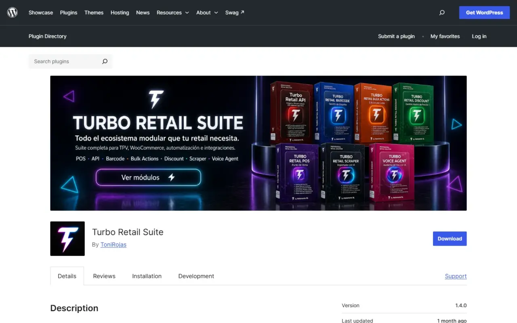Open the Support link
Screen dimensions: 517x323
tap(456, 276)
